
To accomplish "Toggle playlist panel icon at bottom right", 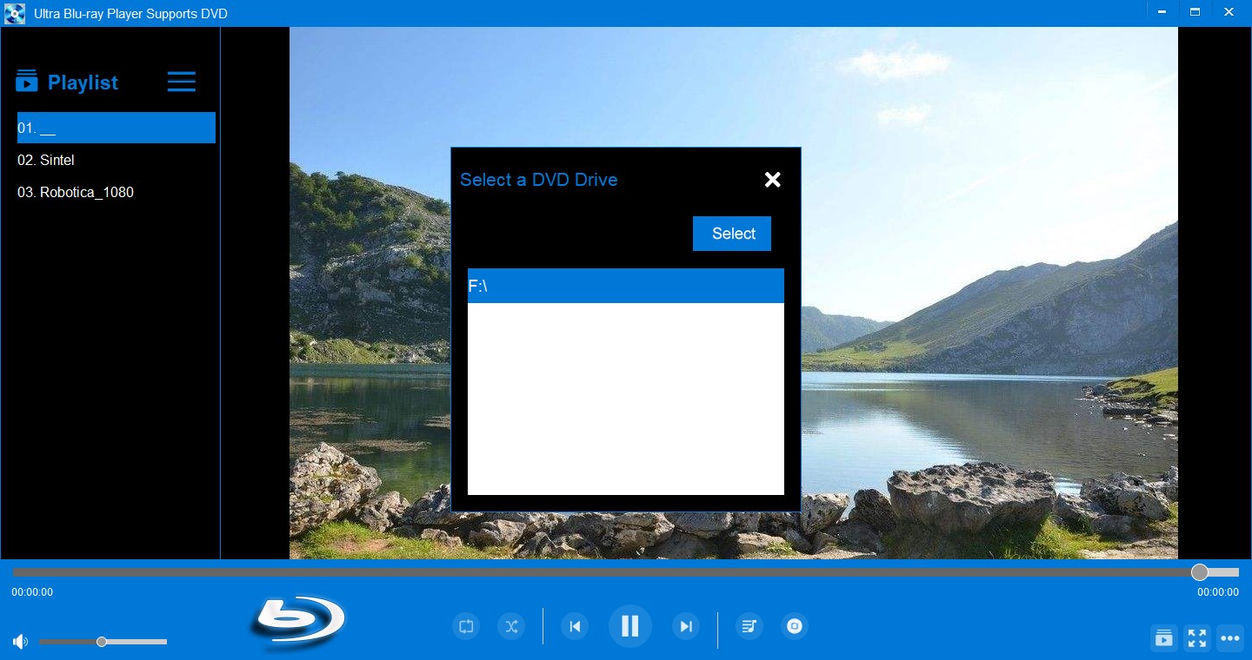I will [1163, 638].
